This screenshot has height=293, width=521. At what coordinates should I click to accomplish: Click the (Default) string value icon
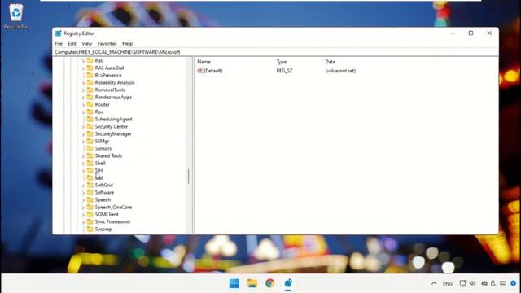[x=200, y=71]
